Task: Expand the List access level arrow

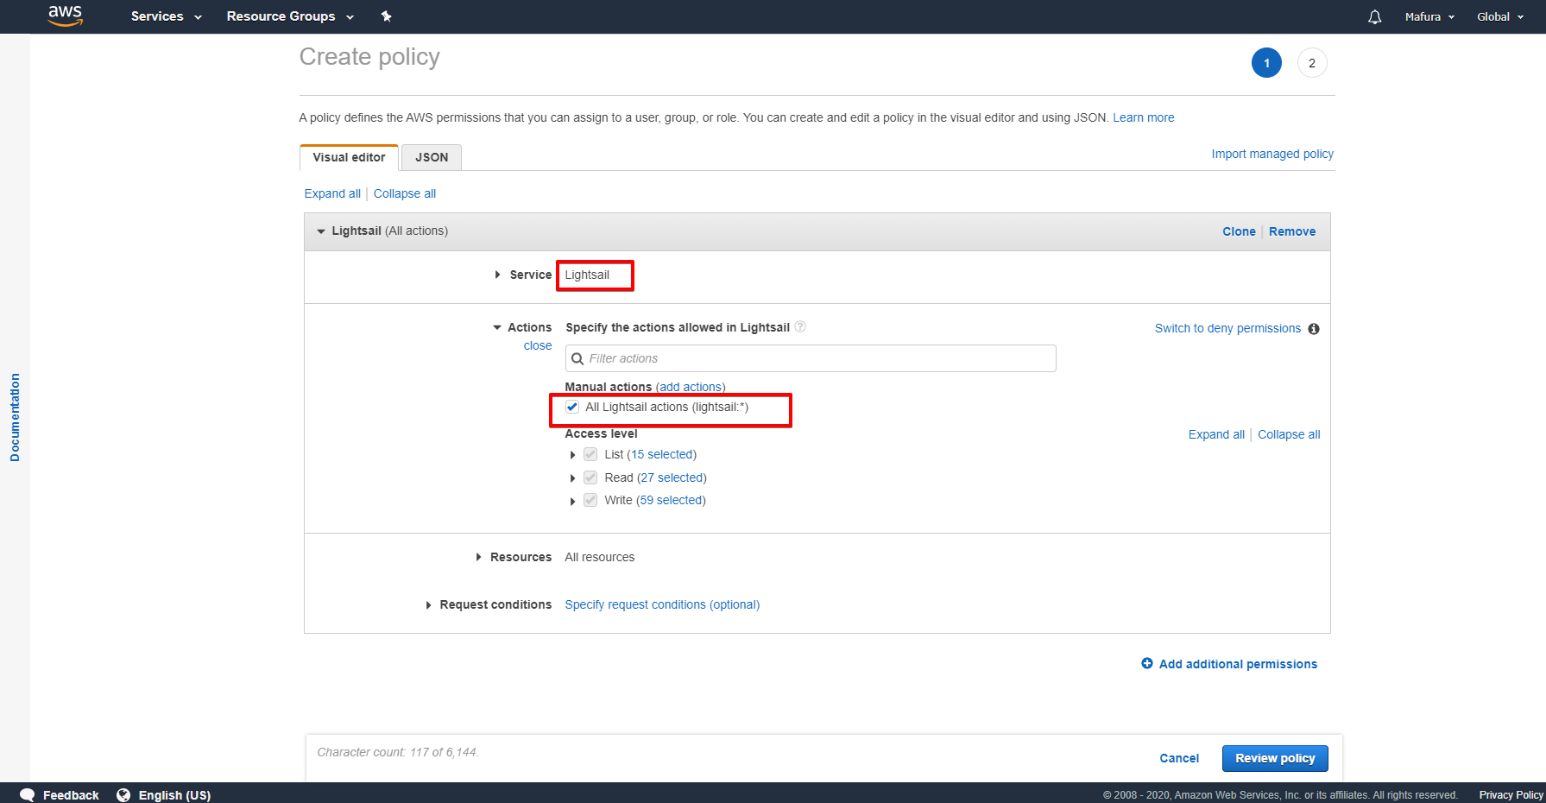Action: 572,455
